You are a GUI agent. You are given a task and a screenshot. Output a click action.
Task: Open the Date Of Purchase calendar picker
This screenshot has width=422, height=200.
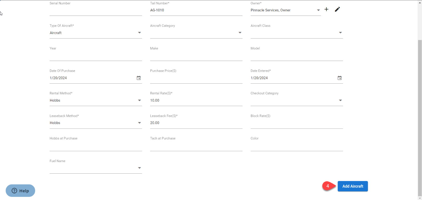pyautogui.click(x=139, y=78)
